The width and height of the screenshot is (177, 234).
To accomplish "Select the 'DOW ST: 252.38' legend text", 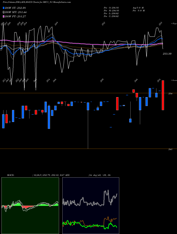I will pyautogui.click(x=16, y=8).
